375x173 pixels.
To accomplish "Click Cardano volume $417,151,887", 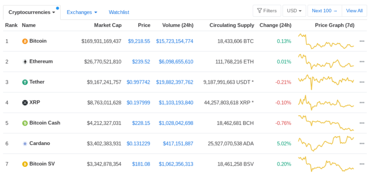I will [x=178, y=144].
